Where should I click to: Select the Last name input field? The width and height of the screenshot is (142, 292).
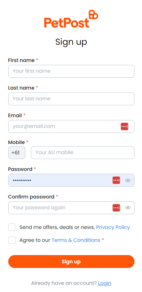click(71, 99)
